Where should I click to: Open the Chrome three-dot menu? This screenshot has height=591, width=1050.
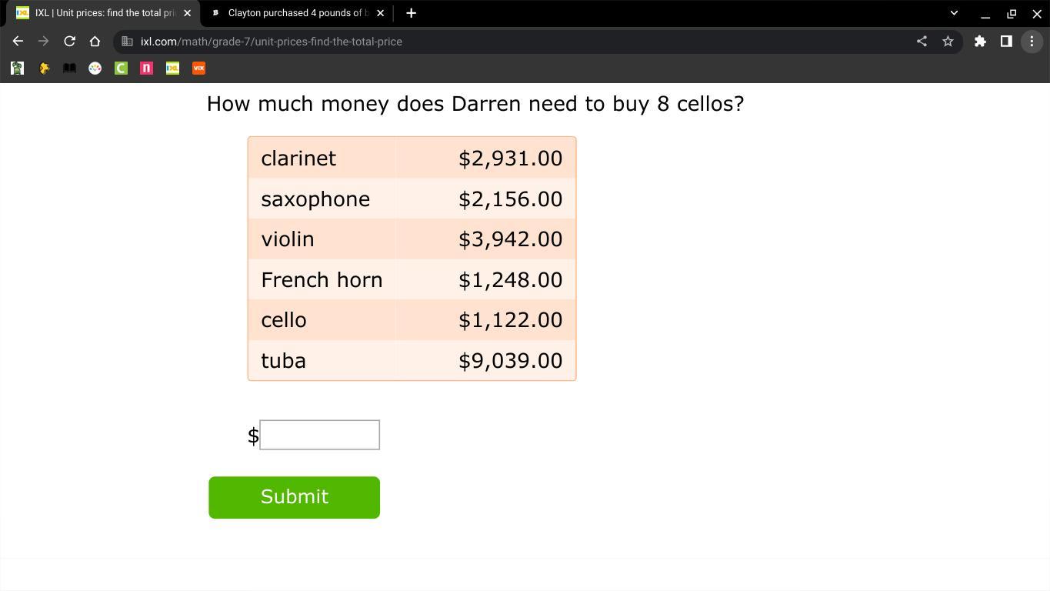[1032, 42]
